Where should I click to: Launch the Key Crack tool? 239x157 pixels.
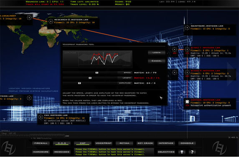(x=145, y=143)
